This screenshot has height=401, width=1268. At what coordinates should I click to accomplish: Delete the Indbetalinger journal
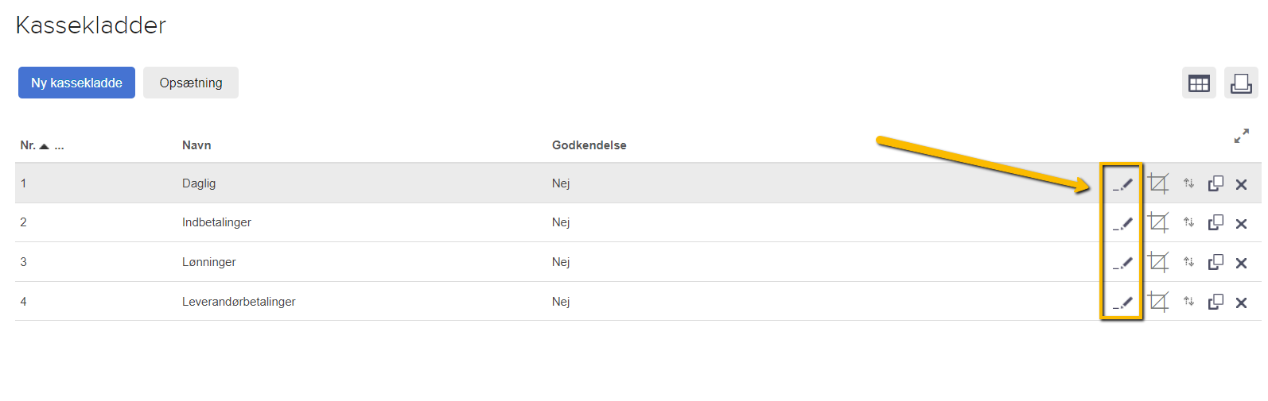coord(1241,224)
